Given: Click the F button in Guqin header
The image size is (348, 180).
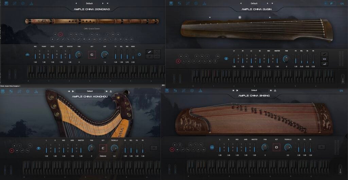Looking at the screenshot, I should pyautogui.click(x=332, y=3).
